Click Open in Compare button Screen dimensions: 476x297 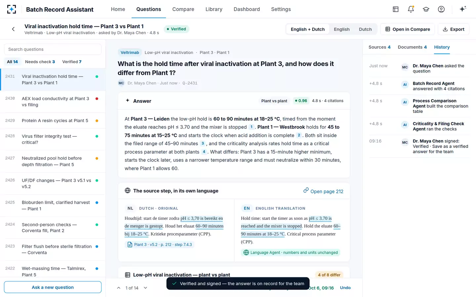[408, 29]
